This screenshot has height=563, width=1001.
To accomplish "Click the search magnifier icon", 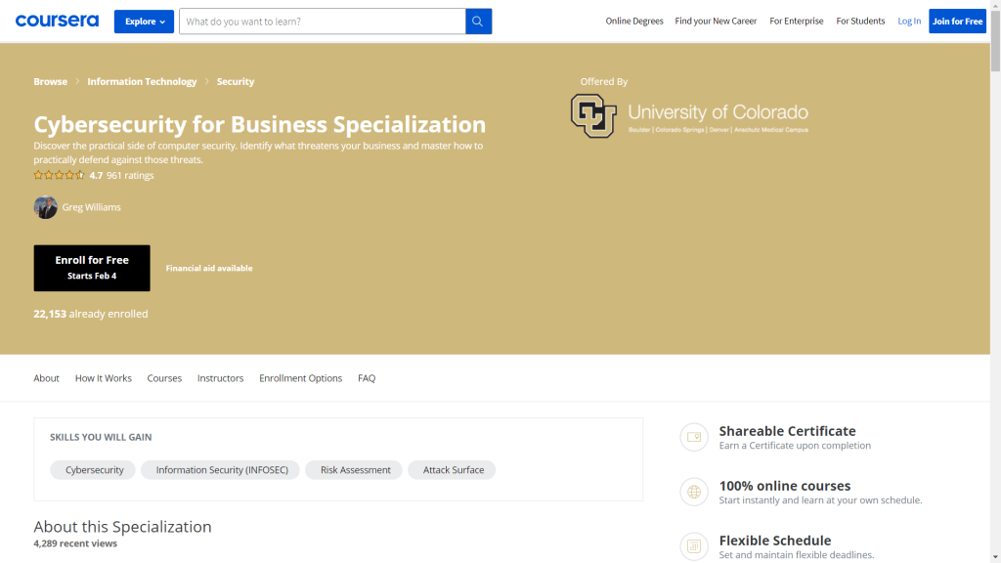I will [478, 21].
